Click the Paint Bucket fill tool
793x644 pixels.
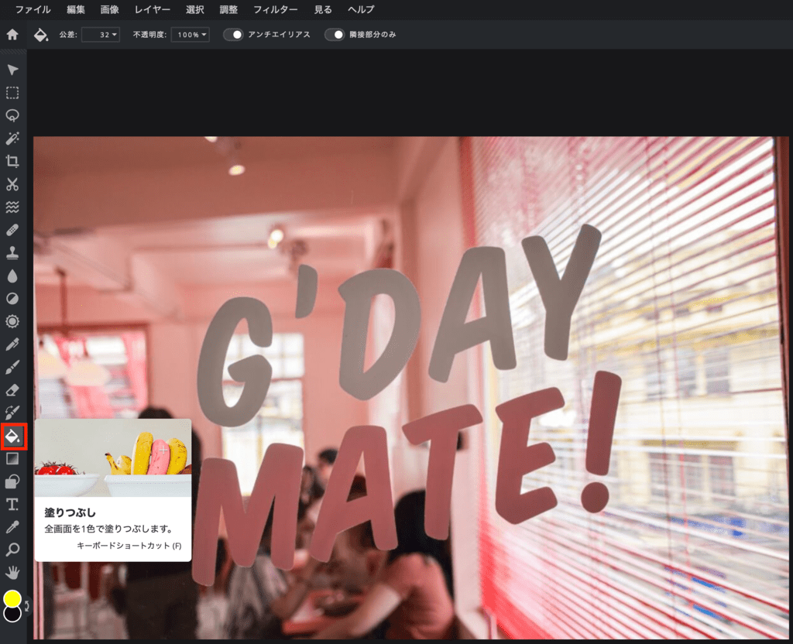coord(14,437)
